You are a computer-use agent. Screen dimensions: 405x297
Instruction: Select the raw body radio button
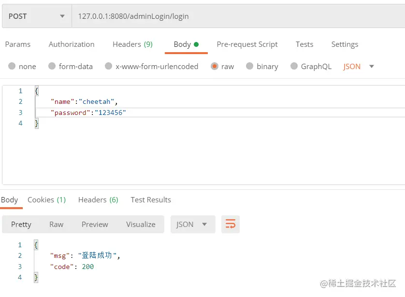tap(215, 66)
